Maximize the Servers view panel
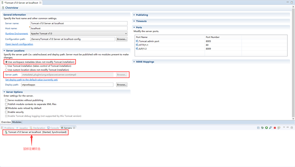Image resolution: width=295 pixels, height=167 pixels. click(x=292, y=128)
